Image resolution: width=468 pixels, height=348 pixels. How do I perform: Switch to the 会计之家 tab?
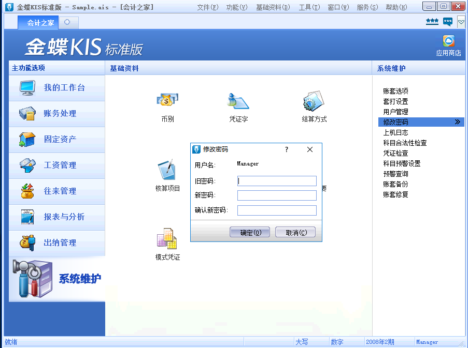38,23
